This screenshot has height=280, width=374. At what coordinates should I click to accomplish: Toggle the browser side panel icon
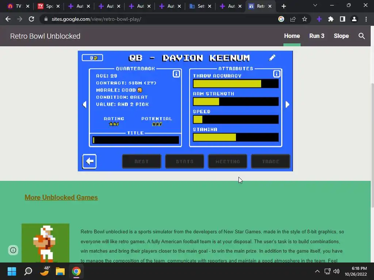point(343,19)
